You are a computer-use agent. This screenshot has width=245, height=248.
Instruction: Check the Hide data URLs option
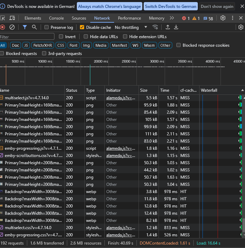[86, 36]
